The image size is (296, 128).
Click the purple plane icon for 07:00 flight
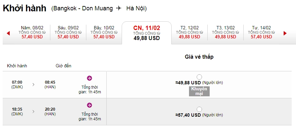[89, 78]
